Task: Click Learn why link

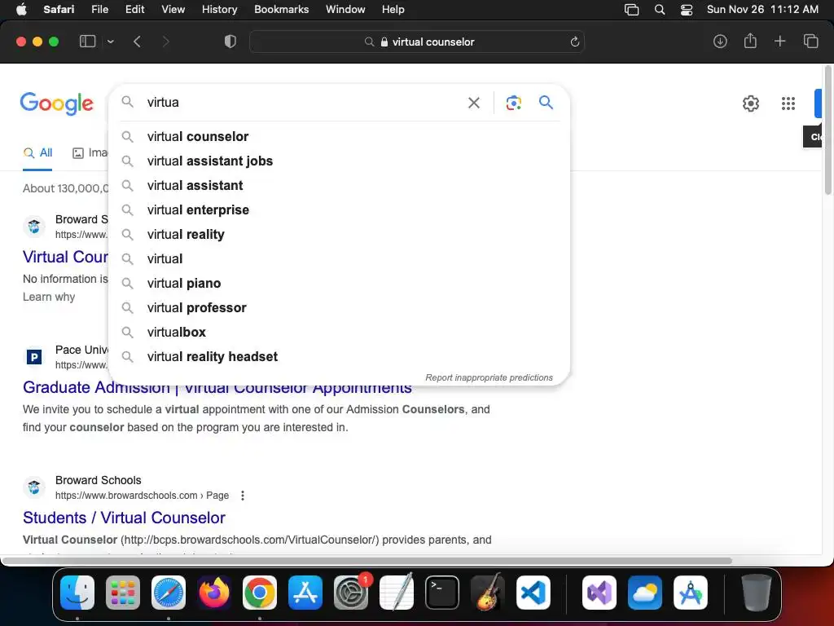Action: [49, 297]
